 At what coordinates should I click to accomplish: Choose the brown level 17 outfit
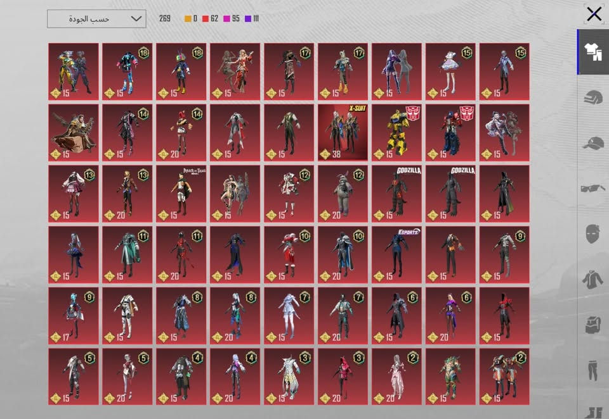point(289,72)
